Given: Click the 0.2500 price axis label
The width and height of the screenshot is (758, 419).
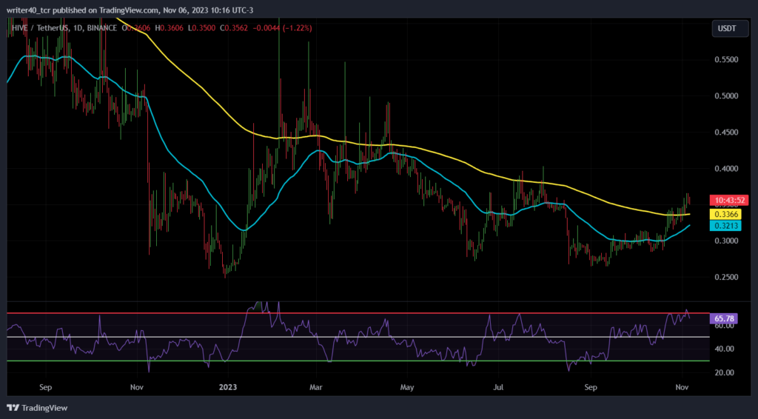Looking at the screenshot, I should (x=726, y=277).
